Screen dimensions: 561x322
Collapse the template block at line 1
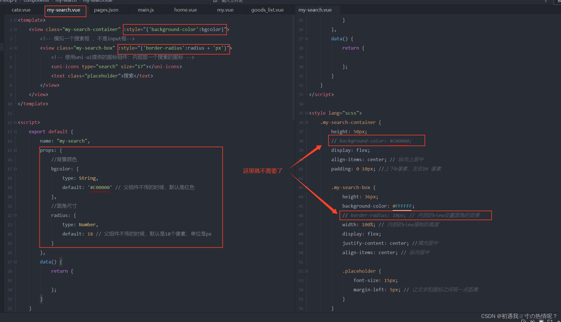(15, 20)
